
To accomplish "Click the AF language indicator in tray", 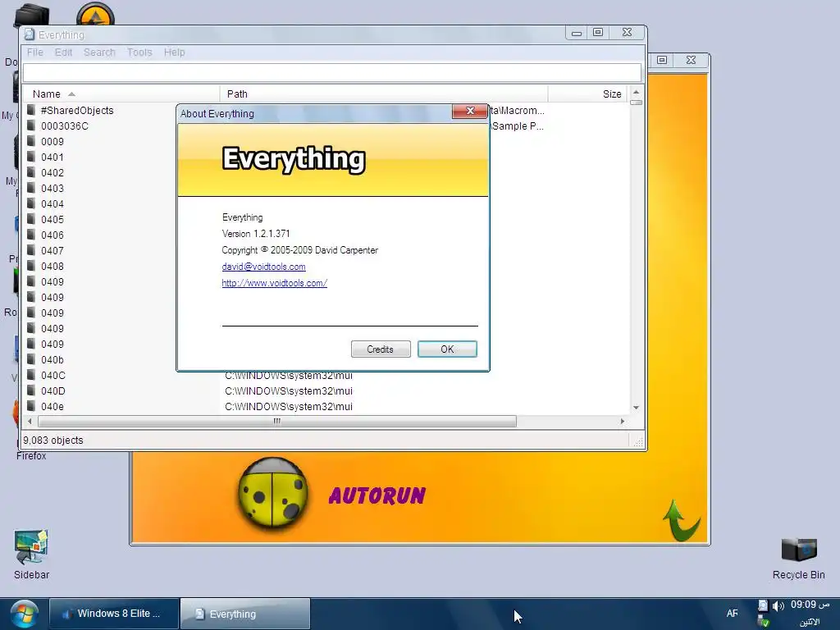I will click(x=733, y=614).
